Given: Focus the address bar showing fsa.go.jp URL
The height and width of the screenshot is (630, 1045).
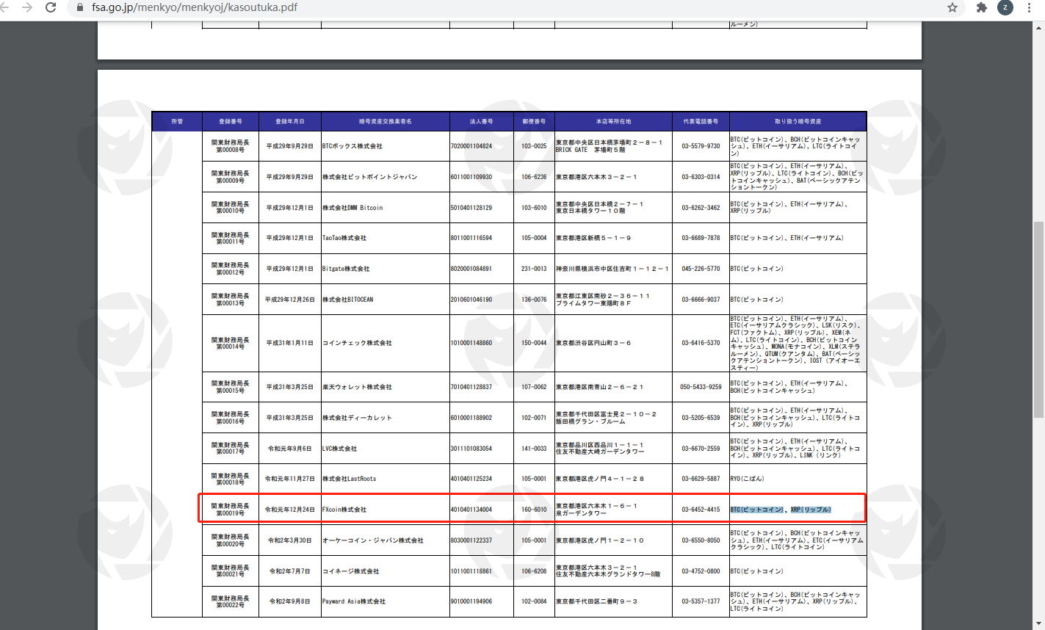Looking at the screenshot, I should tap(441, 7).
